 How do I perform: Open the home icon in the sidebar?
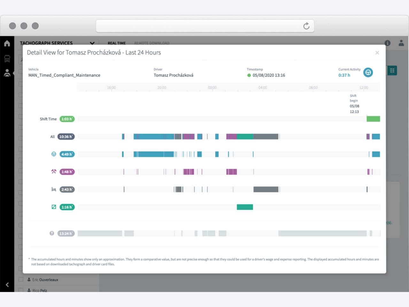point(7,43)
